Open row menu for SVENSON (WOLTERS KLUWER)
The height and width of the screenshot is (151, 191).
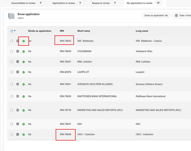[x=18, y=84]
